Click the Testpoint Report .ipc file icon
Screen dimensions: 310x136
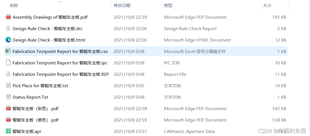pos(8,63)
